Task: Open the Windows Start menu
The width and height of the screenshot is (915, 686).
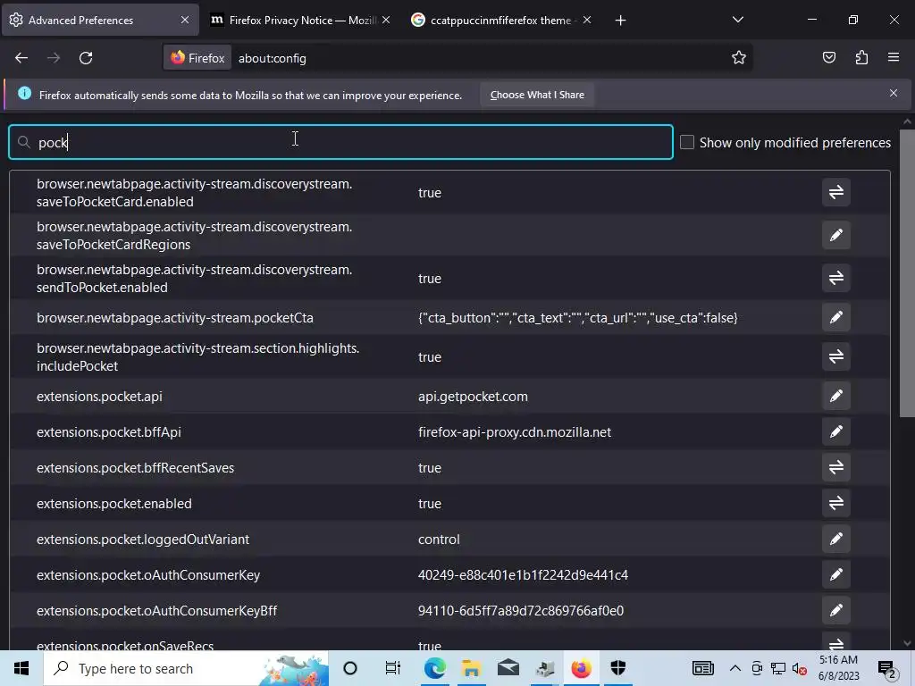Action: [21, 668]
